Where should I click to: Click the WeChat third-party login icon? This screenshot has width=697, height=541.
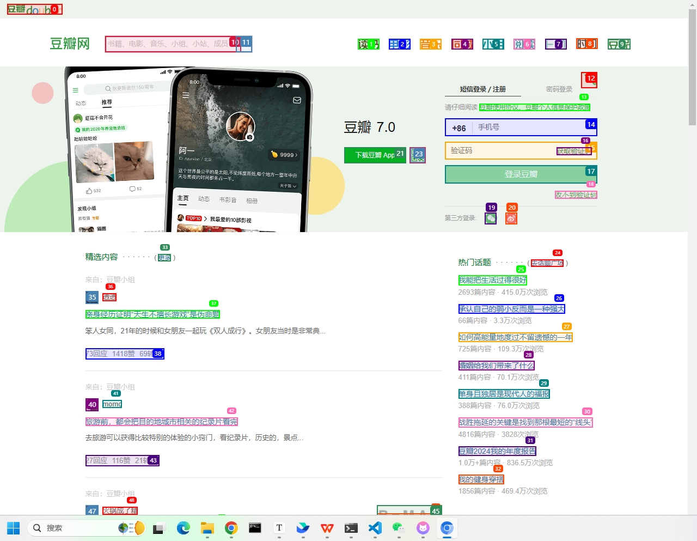click(x=491, y=218)
